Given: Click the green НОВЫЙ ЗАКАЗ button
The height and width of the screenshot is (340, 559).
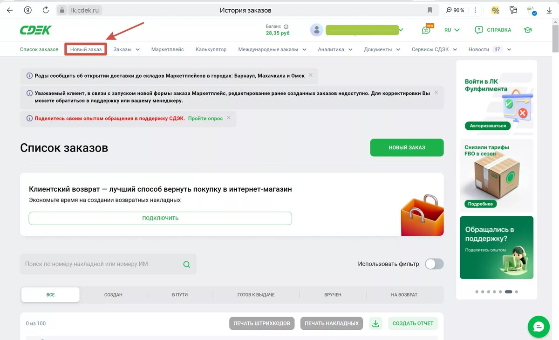Looking at the screenshot, I should point(407,147).
